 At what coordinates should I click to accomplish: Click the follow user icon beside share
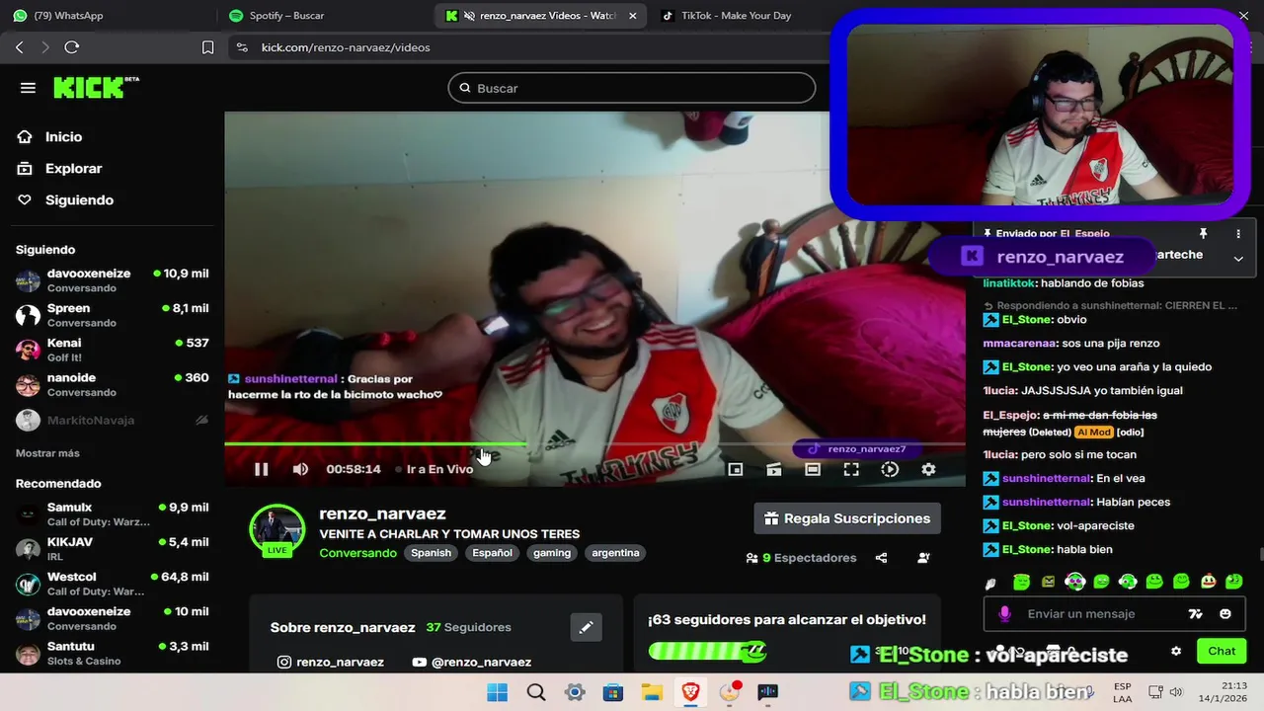(923, 558)
